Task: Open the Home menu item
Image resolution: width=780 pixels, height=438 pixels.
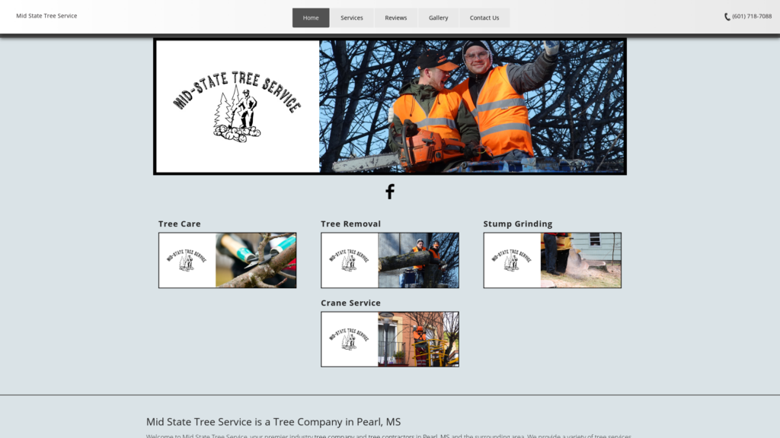Action: [x=311, y=17]
